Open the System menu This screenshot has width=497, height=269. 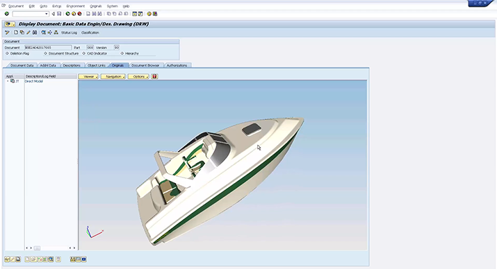pos(112,6)
